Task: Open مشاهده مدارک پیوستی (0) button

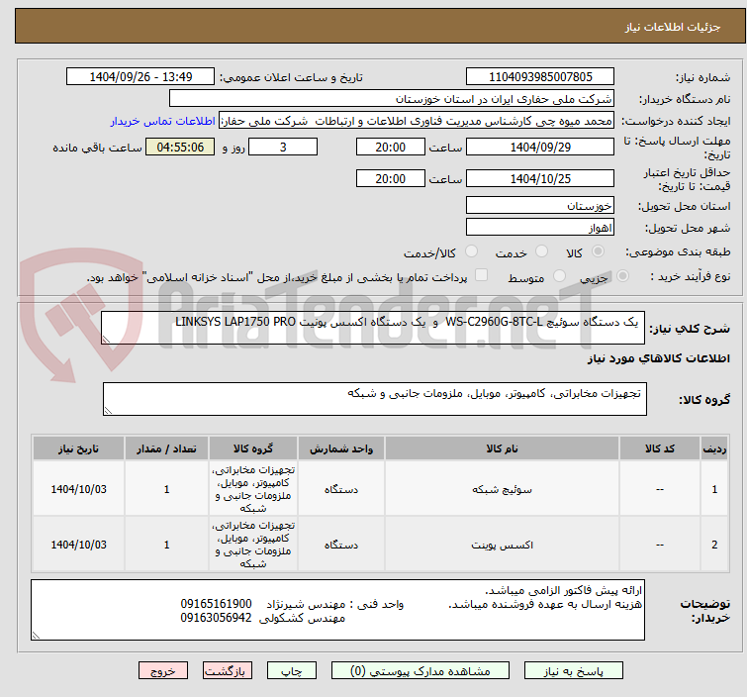Action: (420, 671)
